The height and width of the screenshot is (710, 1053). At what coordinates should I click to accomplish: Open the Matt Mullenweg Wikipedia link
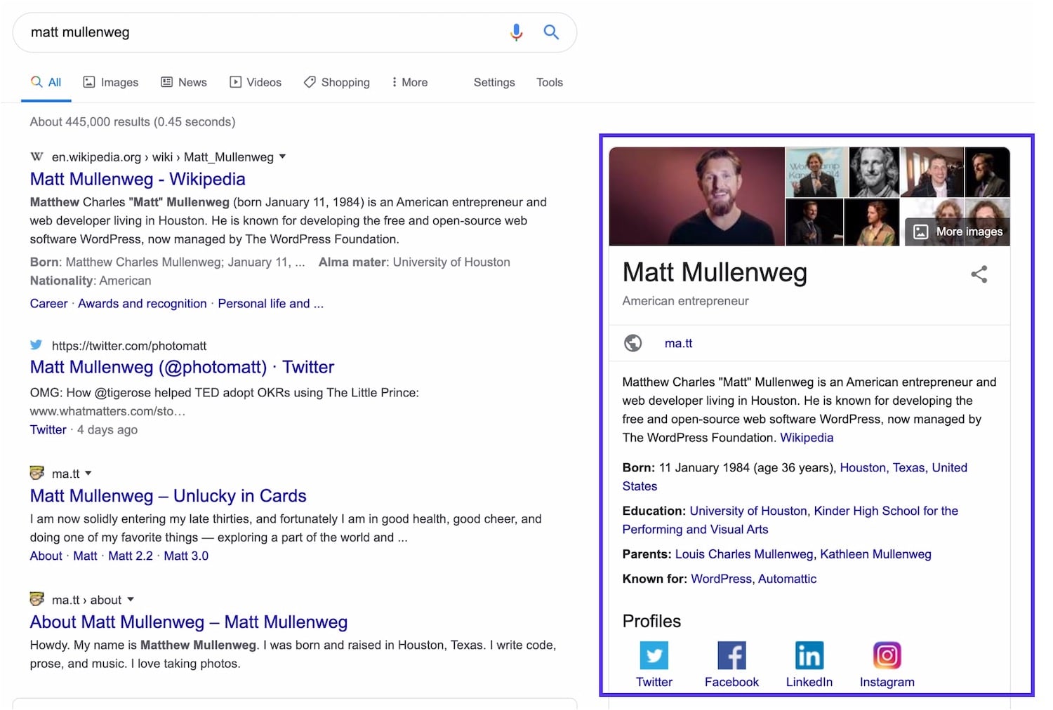coord(137,179)
